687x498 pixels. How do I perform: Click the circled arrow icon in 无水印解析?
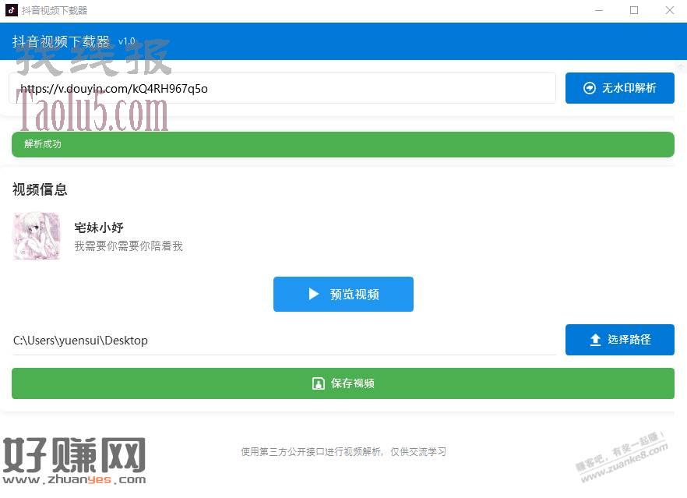pos(590,88)
